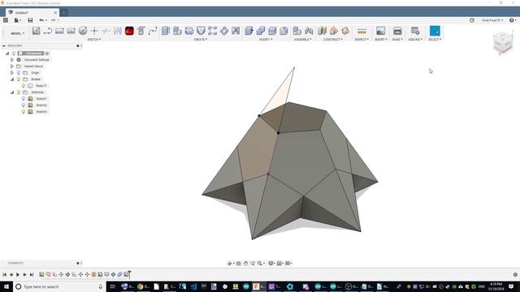Click the Windows Start button
This screenshot has width=520, height=292.
(x=6, y=286)
